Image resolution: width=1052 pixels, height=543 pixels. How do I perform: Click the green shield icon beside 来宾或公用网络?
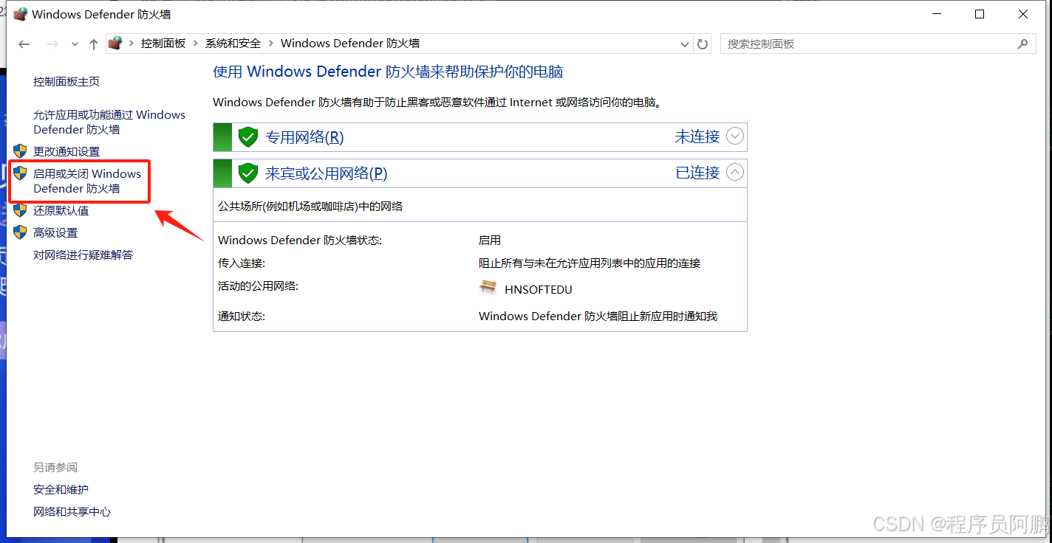[247, 173]
